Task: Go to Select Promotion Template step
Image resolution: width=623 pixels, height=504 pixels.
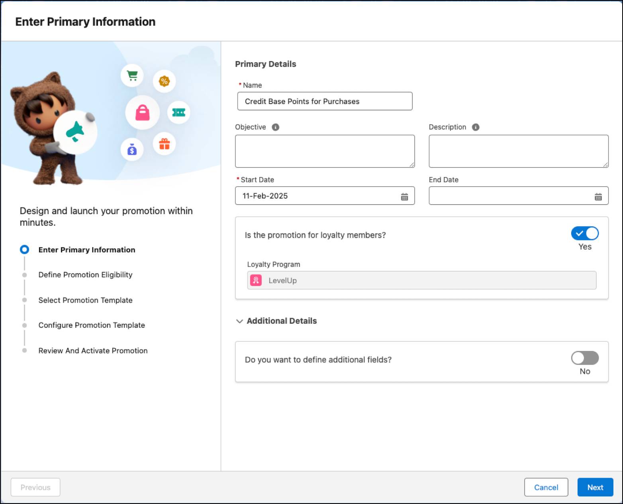Action: pos(85,300)
